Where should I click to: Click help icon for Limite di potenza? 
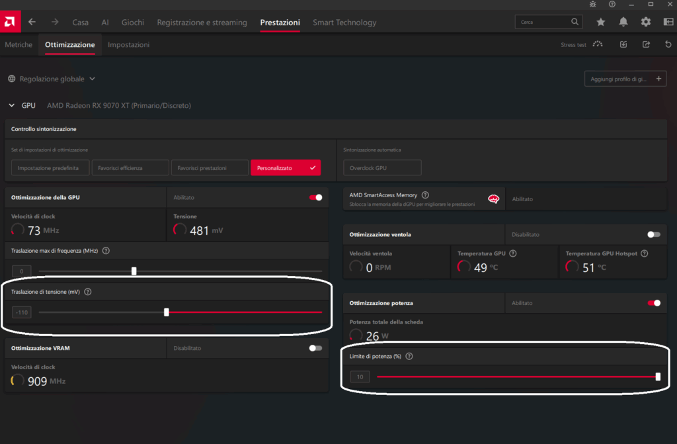(x=409, y=356)
